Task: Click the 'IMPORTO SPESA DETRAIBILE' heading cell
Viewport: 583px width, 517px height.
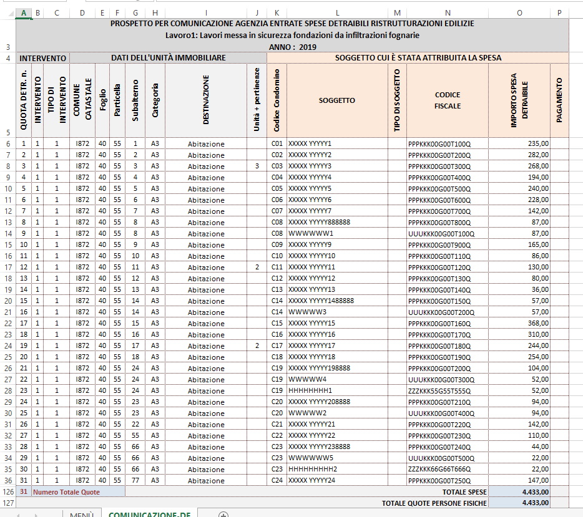Action: (519, 100)
